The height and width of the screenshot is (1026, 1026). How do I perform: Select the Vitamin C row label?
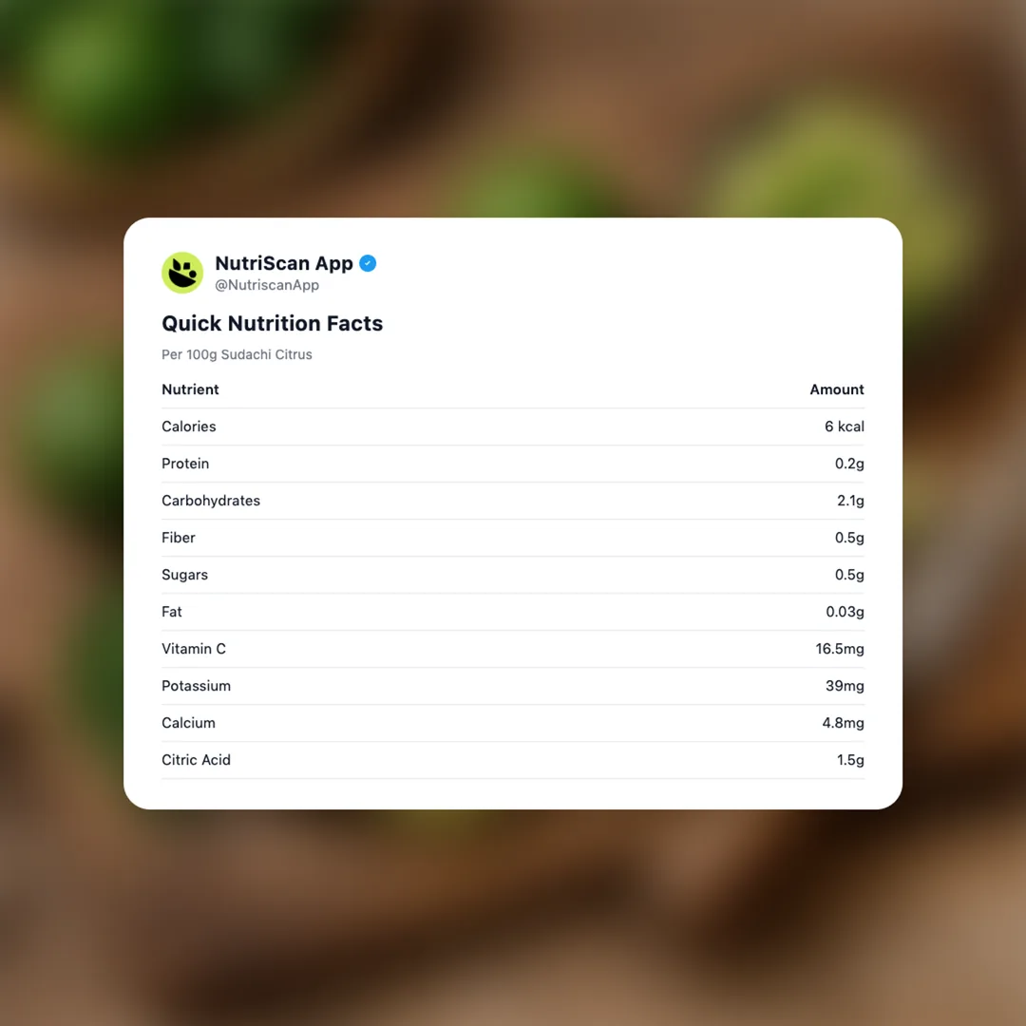[194, 649]
